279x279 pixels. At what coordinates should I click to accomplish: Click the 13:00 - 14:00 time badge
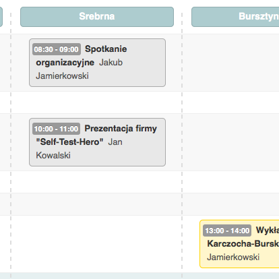pyautogui.click(x=227, y=230)
